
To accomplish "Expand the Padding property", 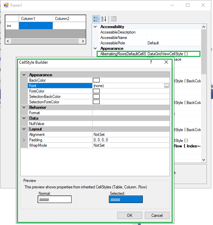I will point(24,140).
